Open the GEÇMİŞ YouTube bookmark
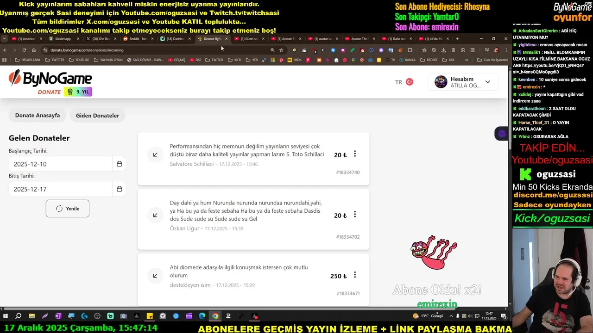The image size is (593, 333). pyautogui.click(x=177, y=60)
